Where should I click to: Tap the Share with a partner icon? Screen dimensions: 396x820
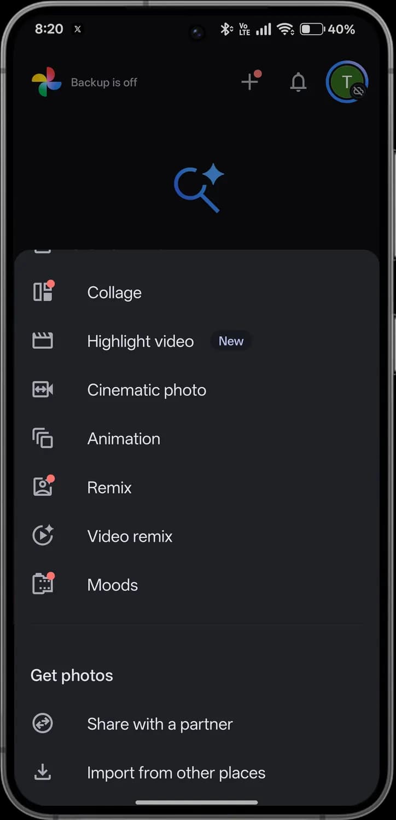click(43, 724)
